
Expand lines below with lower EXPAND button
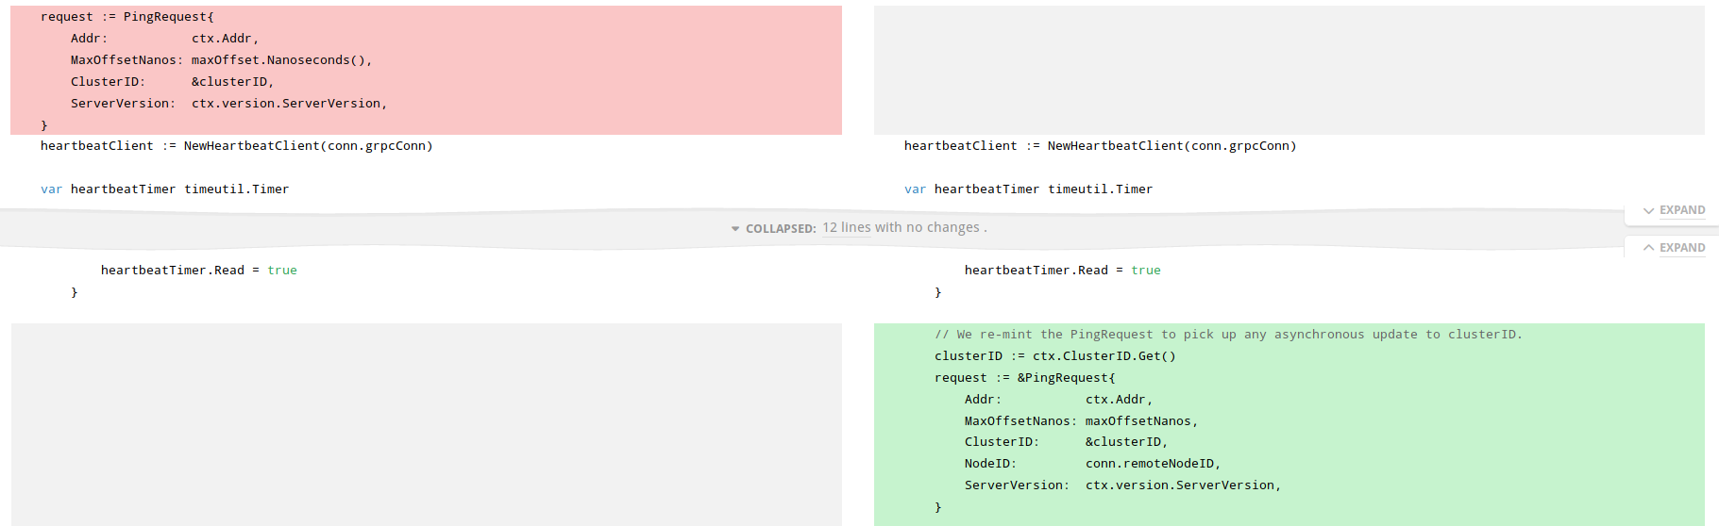(x=1682, y=248)
